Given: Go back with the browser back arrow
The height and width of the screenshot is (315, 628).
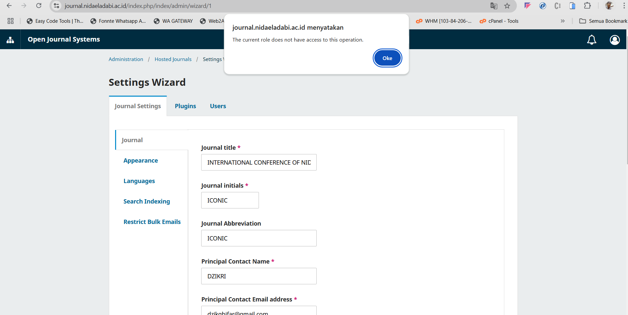Looking at the screenshot, I should [x=9, y=6].
